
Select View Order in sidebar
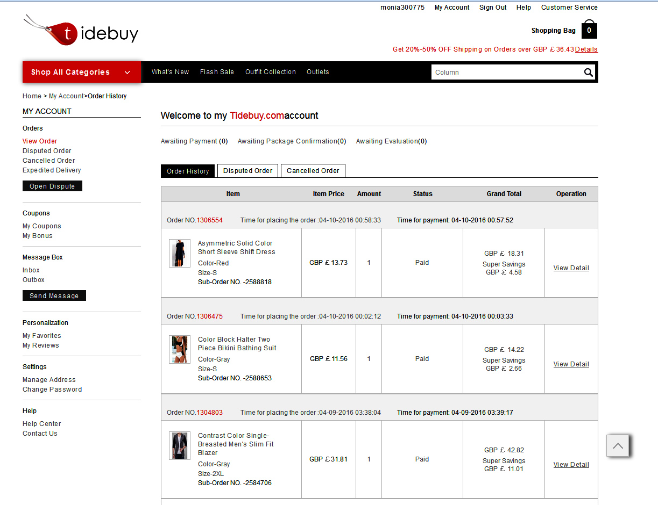point(40,141)
